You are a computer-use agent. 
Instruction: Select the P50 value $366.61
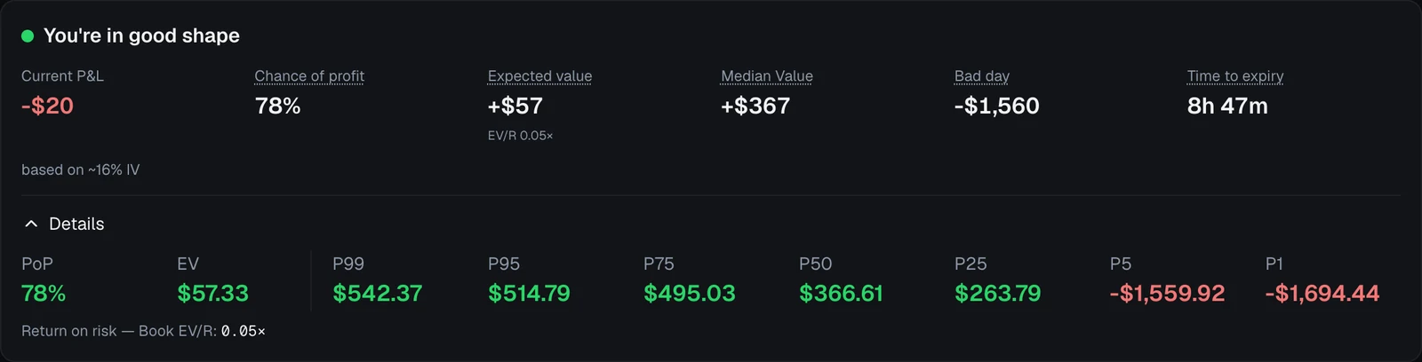tap(841, 293)
